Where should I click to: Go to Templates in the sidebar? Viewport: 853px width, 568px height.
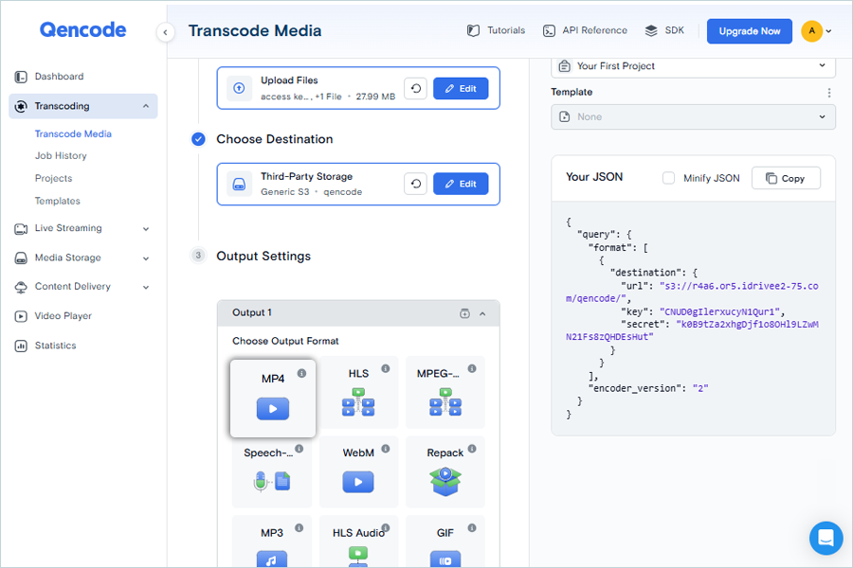tap(58, 201)
